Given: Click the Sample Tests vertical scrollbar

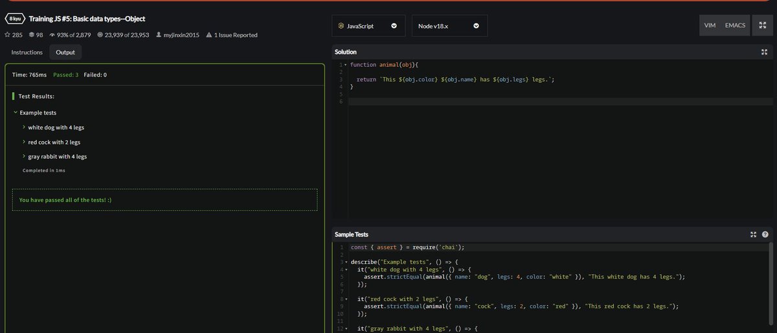Looking at the screenshot, I should click(770, 285).
